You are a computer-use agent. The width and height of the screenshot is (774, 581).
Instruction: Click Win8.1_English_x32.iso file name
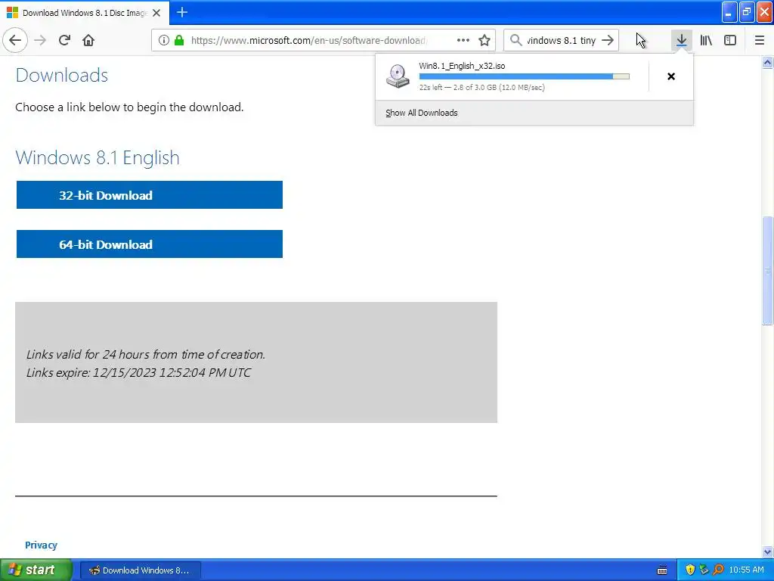(462, 66)
